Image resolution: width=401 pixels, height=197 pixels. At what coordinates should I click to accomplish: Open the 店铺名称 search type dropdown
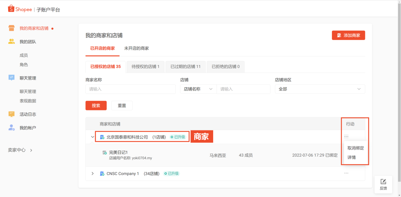198,89
